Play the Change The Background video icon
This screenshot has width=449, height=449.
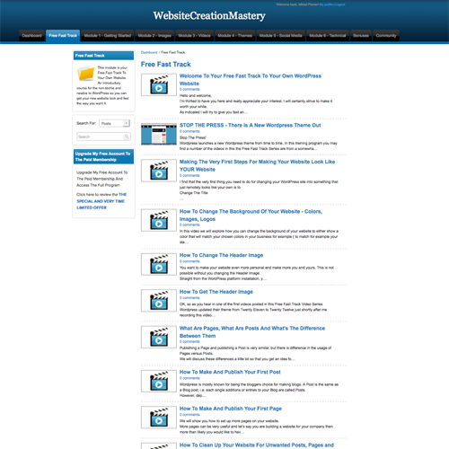pyautogui.click(x=159, y=220)
